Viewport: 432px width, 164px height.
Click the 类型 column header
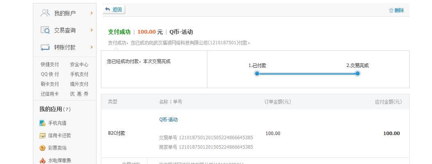tap(112, 102)
